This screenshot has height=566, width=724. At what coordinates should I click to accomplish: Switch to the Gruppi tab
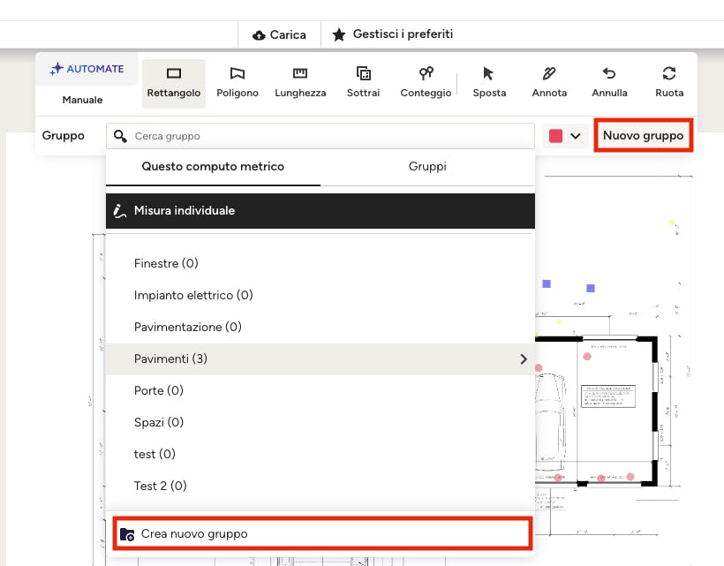click(427, 166)
